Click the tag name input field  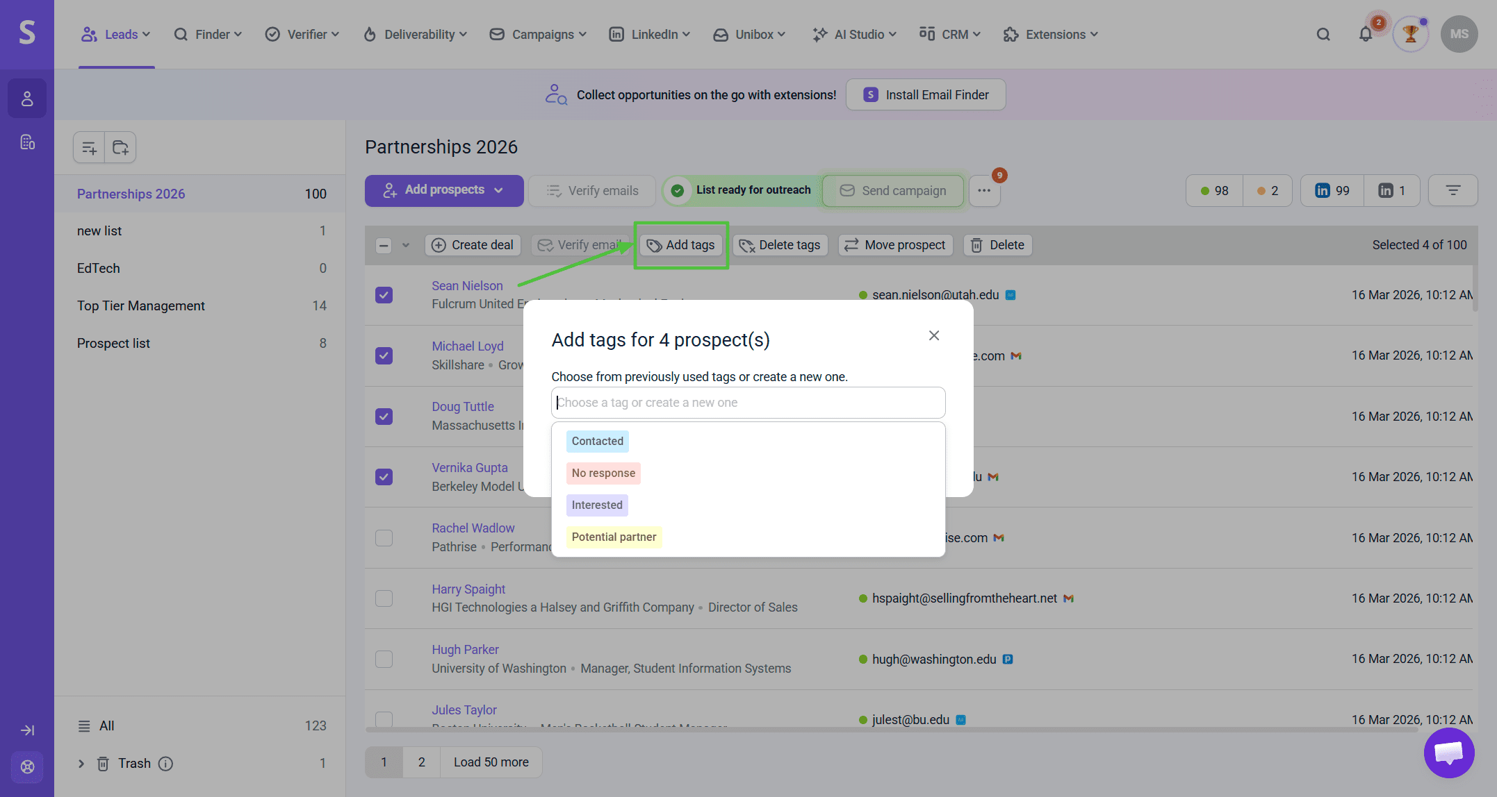748,403
